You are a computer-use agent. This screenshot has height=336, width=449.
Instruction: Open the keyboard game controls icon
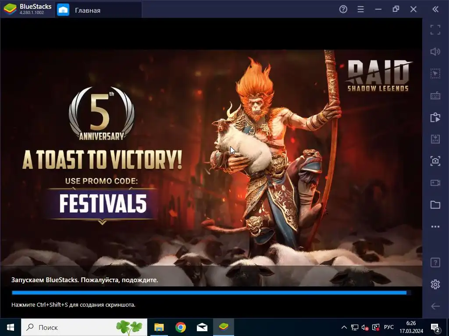(x=435, y=96)
